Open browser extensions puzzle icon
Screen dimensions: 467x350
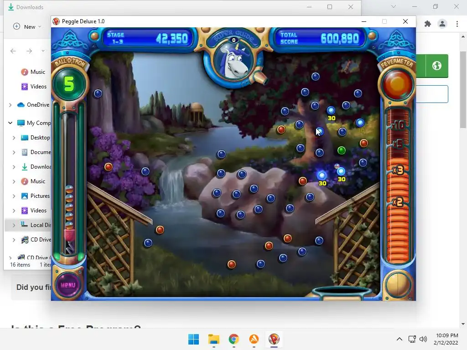(x=428, y=24)
